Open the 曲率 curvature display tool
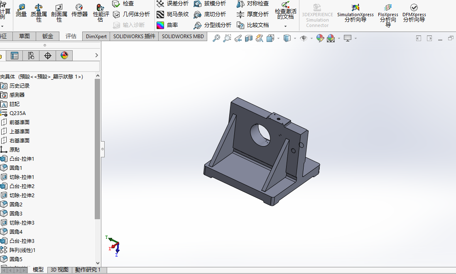Image resolution: width=456 pixels, height=274 pixels. pos(167,25)
